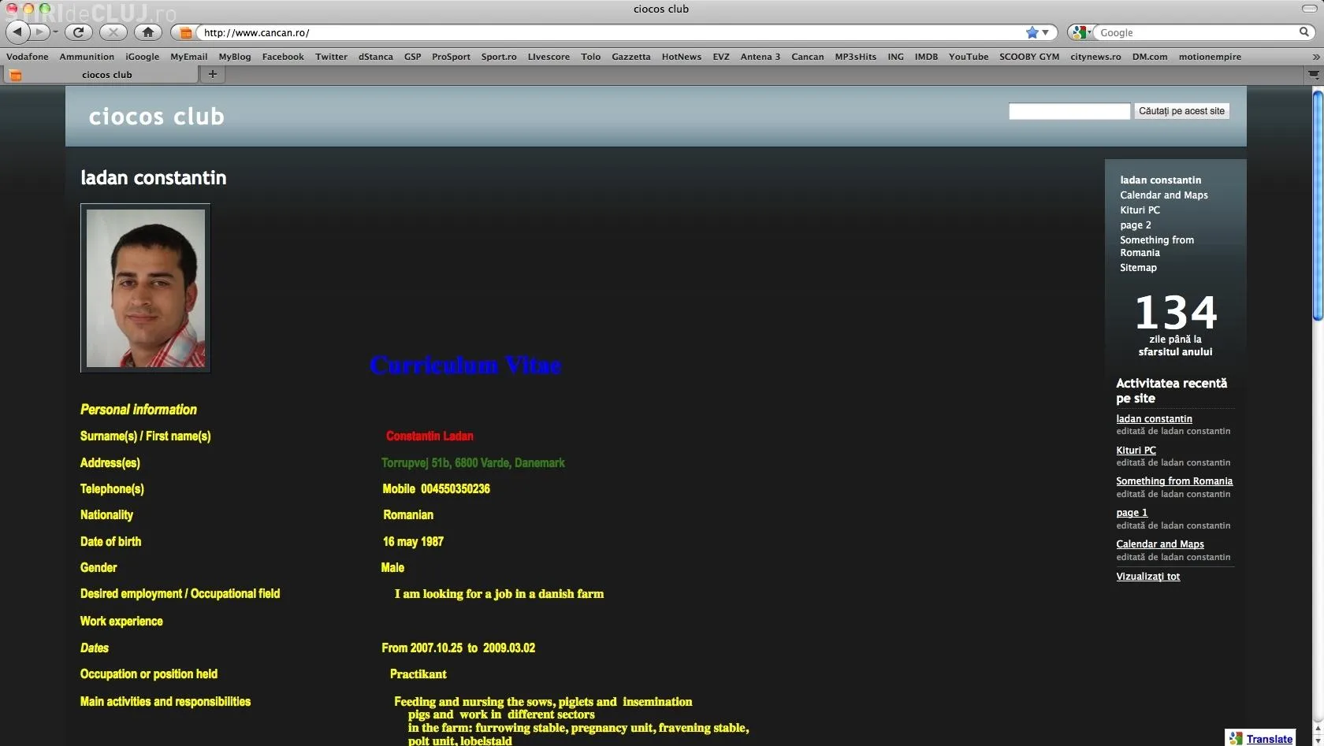Click the Vizualizați tot link
This screenshot has height=746, width=1324.
pos(1147,577)
